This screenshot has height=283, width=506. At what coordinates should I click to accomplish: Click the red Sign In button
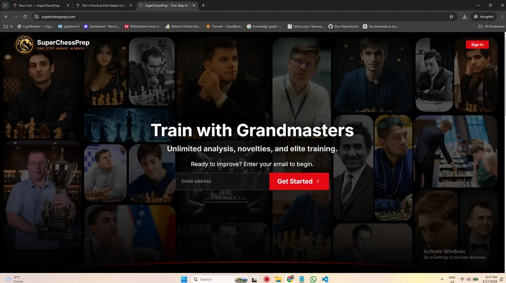(x=477, y=45)
